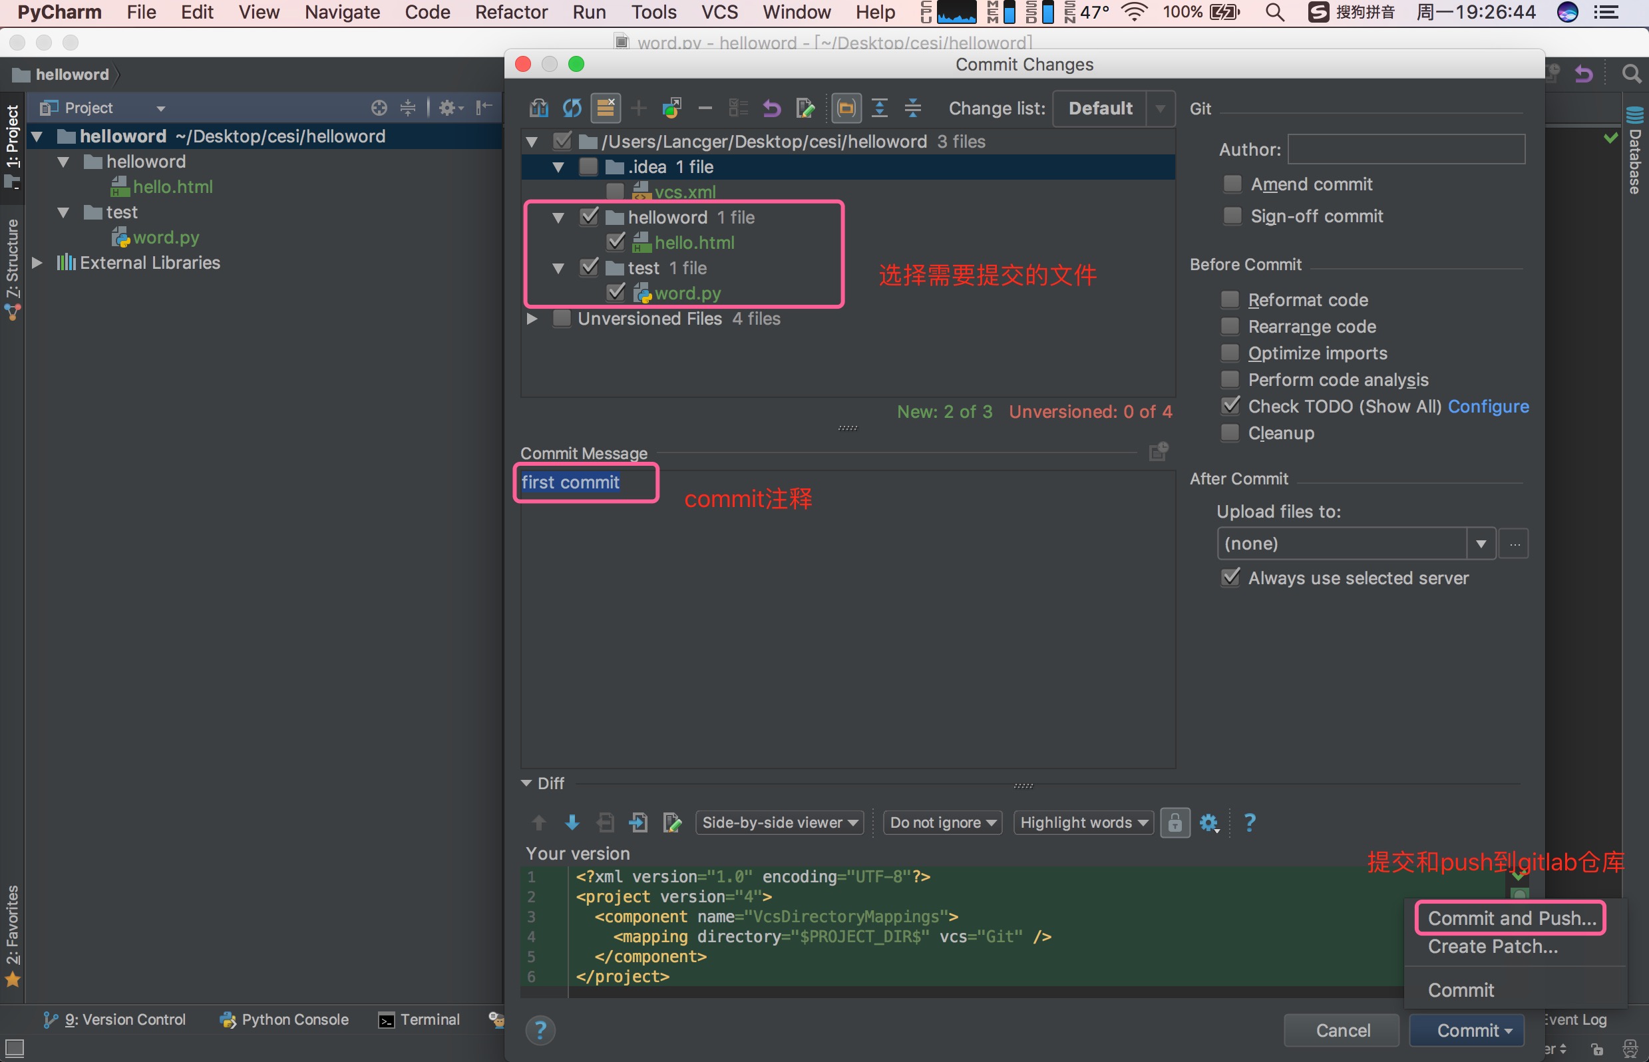This screenshot has width=1649, height=1062.
Task: Click the Refresh changes icon
Action: (x=572, y=108)
